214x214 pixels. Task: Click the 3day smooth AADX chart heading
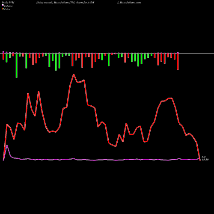point(65,3)
